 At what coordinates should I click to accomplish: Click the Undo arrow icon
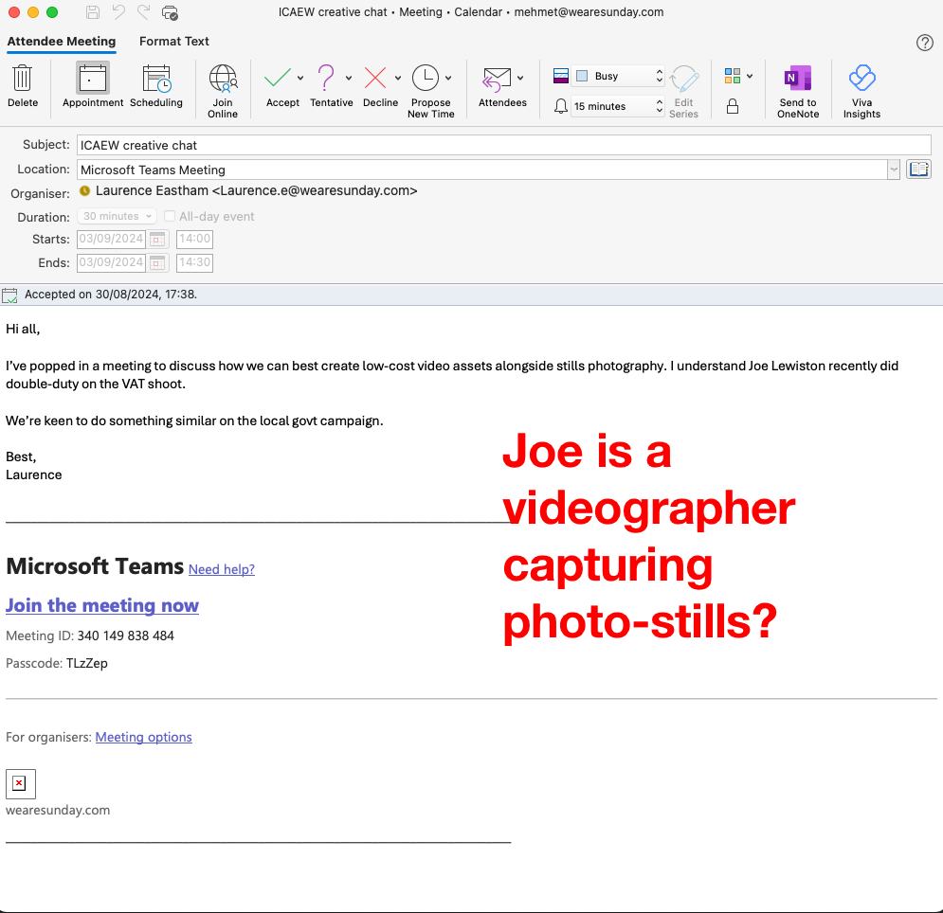coord(118,12)
